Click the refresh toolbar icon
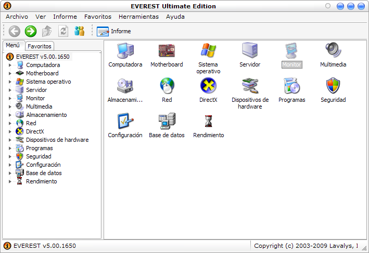Screen dimensions: 369x253 [x=63, y=31]
